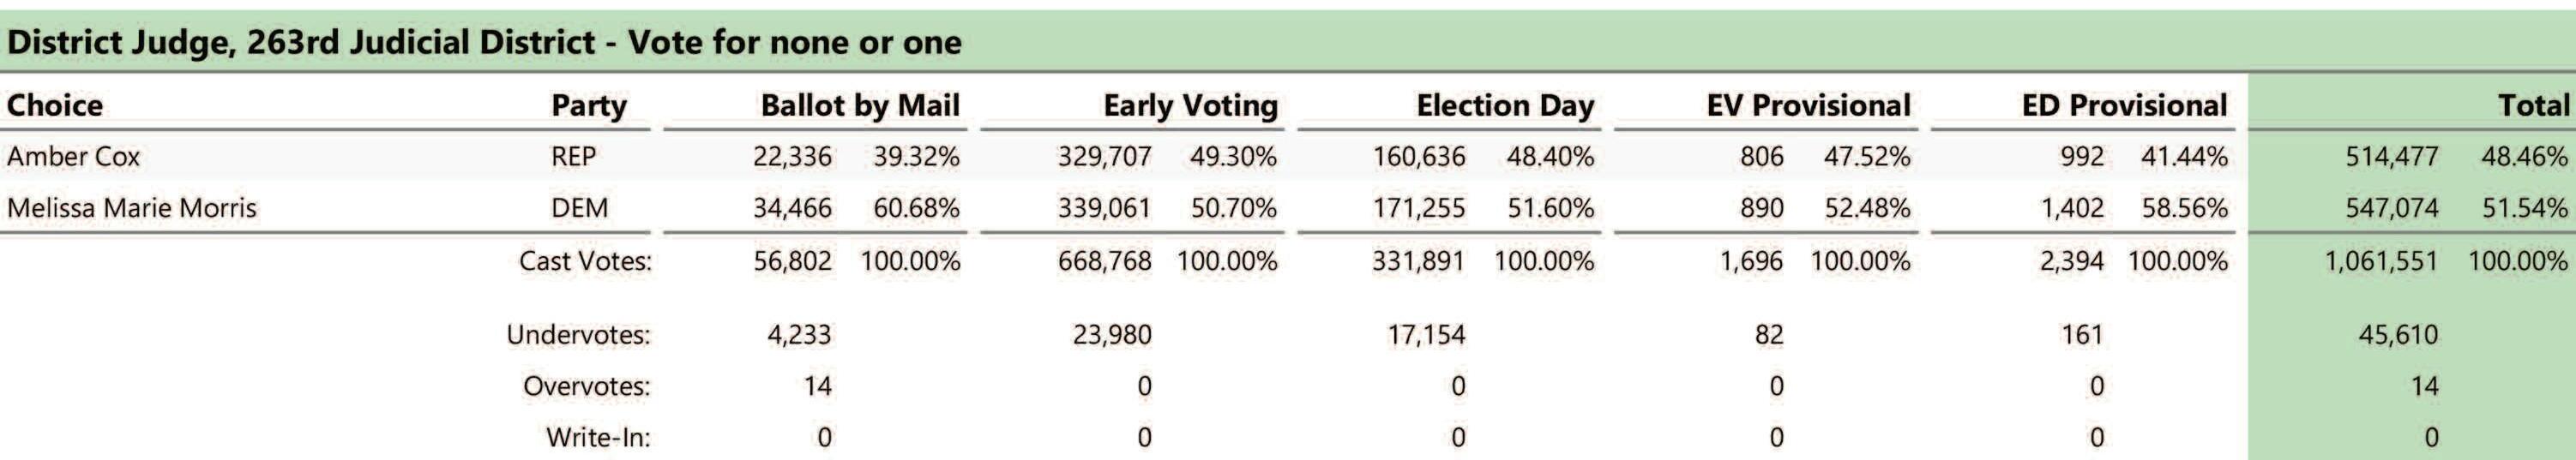Select Melissa Marie Morris total 547,074
Viewport: 2576px width, 460px height.
click(x=2392, y=208)
